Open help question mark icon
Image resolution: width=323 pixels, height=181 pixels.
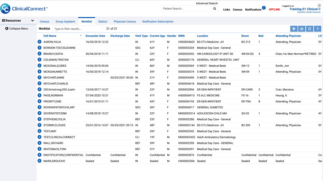[x=318, y=29]
